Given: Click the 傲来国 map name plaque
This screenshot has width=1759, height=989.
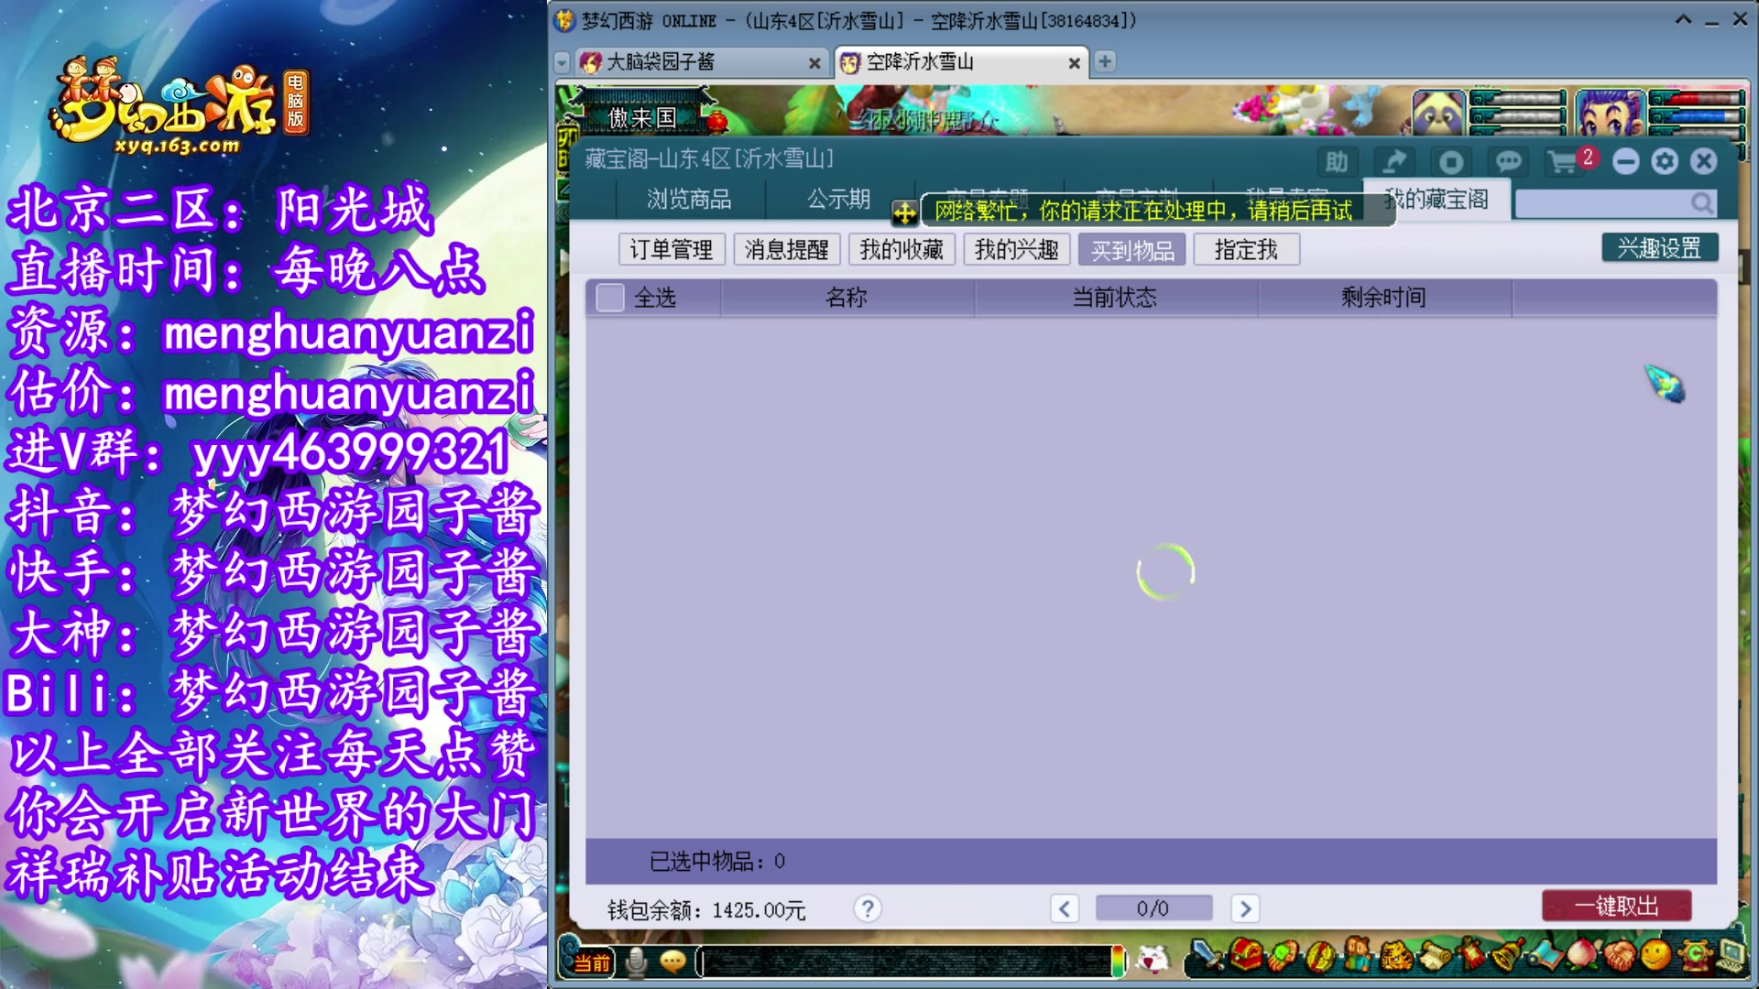Looking at the screenshot, I should click(x=643, y=117).
